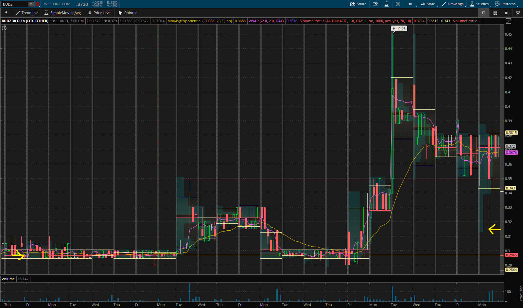Expand the BUDZ symbol dropdown arrow
Viewport: 523px width, 308px height.
point(31,4)
